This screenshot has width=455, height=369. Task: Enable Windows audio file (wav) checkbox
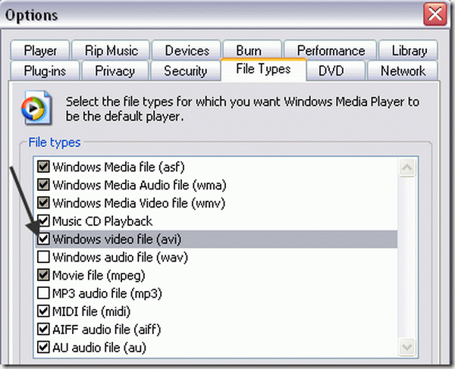coord(44,258)
